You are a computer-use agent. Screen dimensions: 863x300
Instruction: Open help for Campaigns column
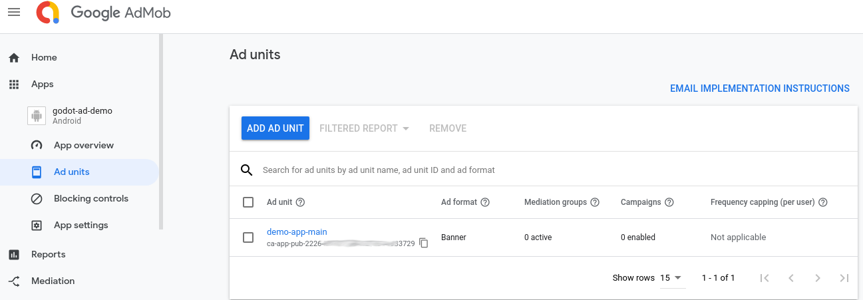pos(669,202)
